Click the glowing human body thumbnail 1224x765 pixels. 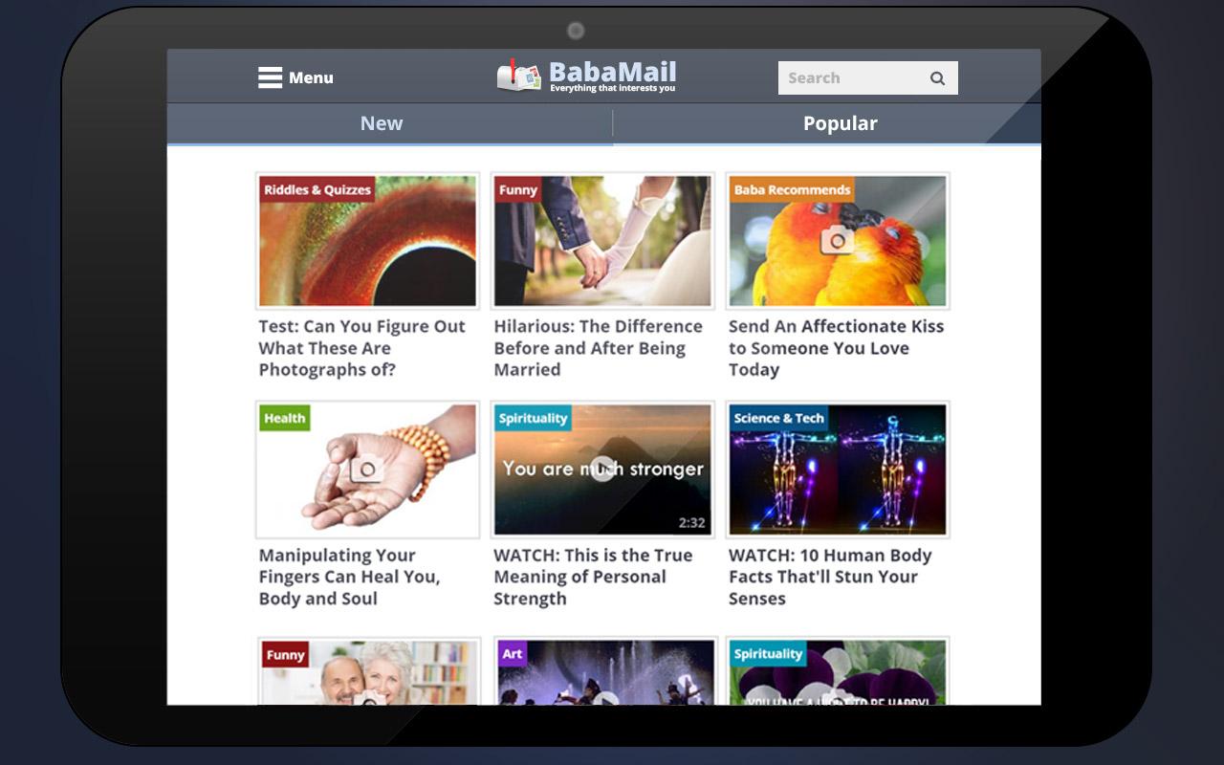838,470
